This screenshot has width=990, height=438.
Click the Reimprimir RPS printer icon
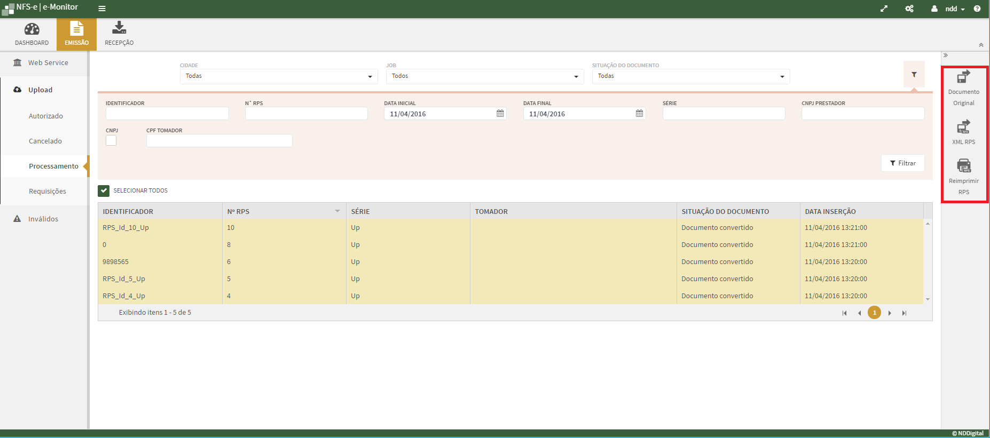[x=963, y=166]
